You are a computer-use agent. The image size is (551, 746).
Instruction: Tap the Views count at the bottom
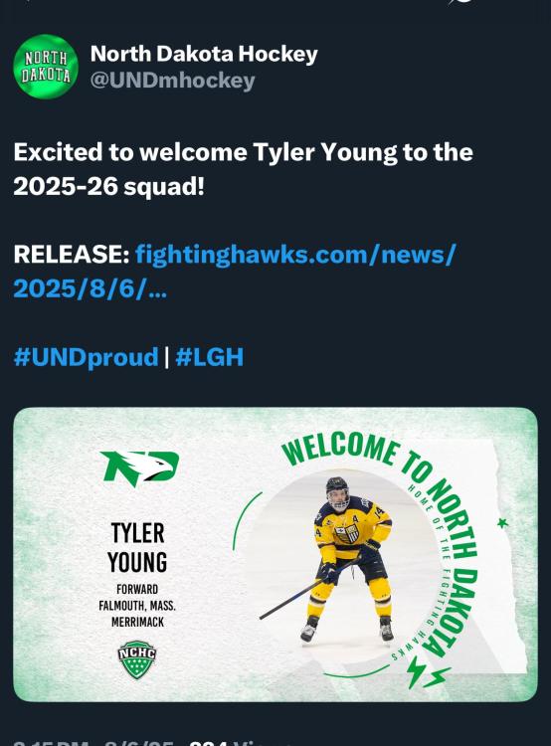[241, 742]
